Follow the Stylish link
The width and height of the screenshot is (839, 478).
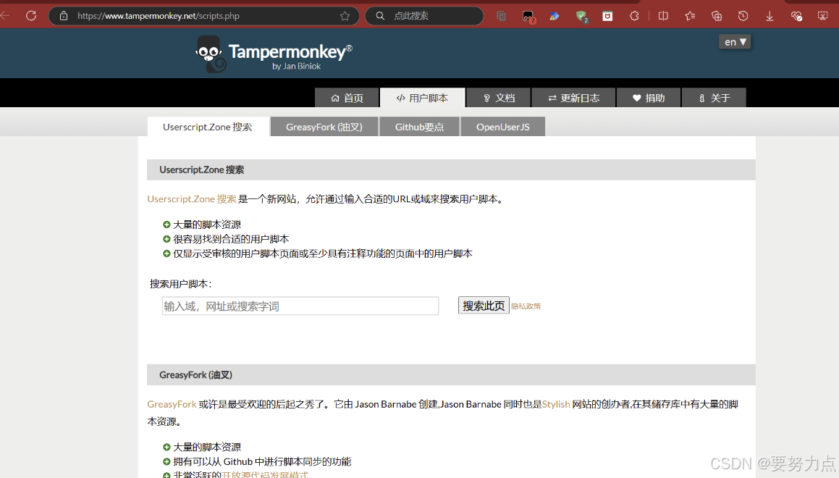point(556,404)
